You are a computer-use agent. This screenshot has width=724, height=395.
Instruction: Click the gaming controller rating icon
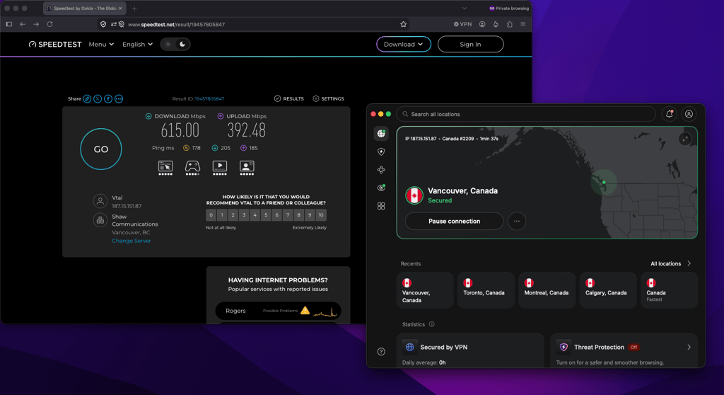192,168
